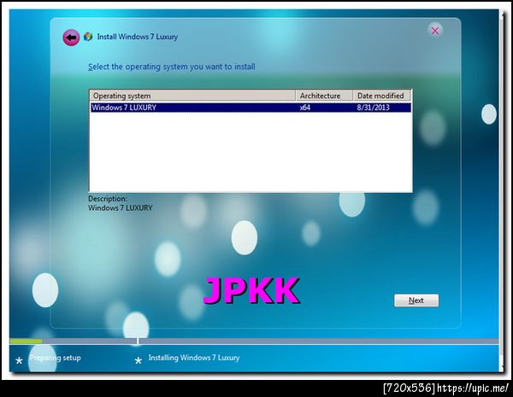Screen dimensions: 513x397
Task: Click Installing Windows 7 Luxury step label
Action: 194,358
